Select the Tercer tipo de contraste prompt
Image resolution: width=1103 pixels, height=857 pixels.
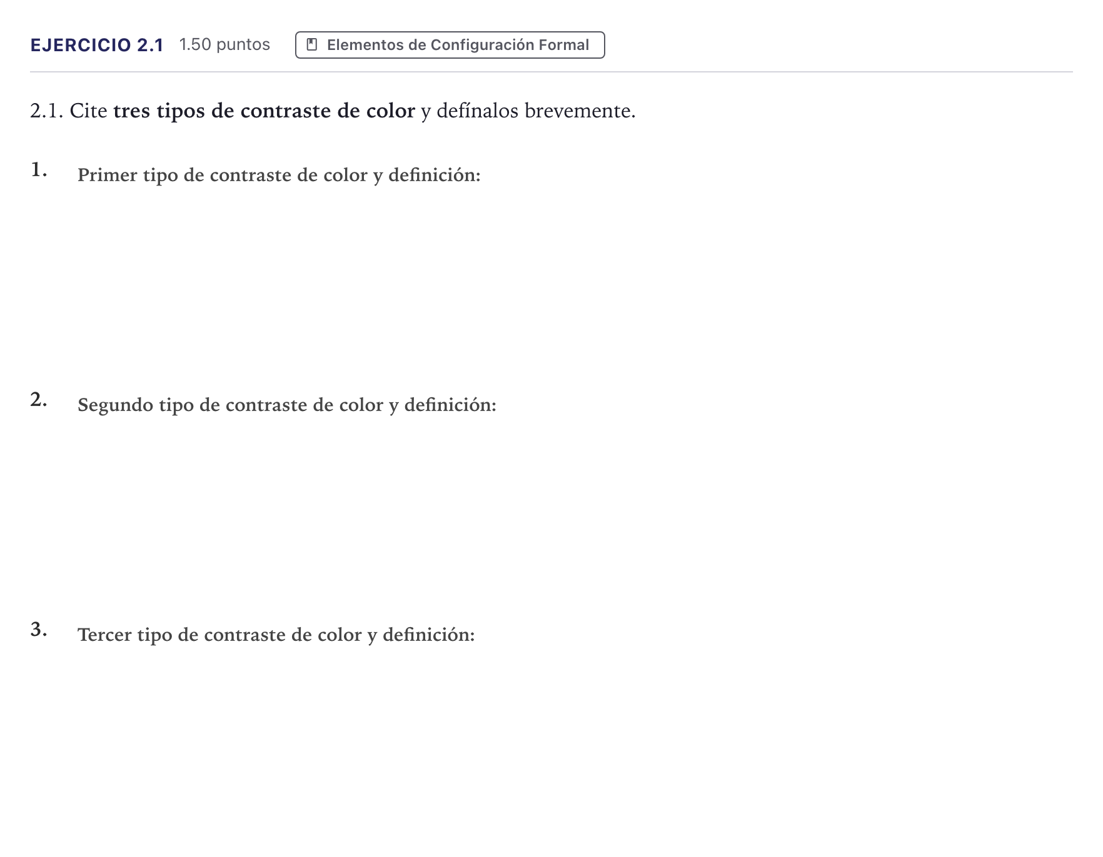click(276, 635)
